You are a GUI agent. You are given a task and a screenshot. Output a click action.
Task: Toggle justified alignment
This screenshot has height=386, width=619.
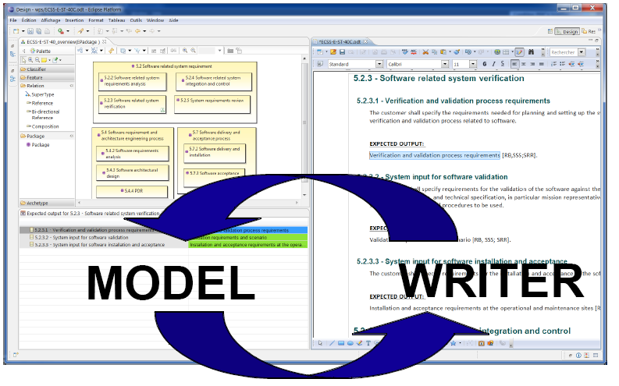542,64
